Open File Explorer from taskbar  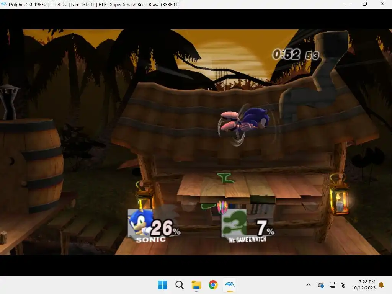196,285
